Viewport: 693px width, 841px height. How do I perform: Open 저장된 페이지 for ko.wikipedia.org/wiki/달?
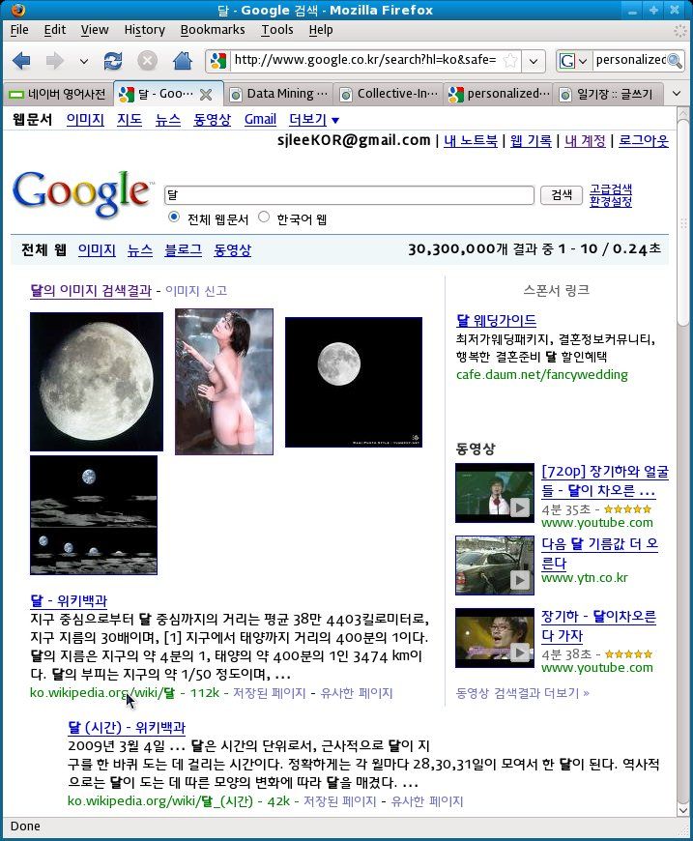tap(269, 693)
